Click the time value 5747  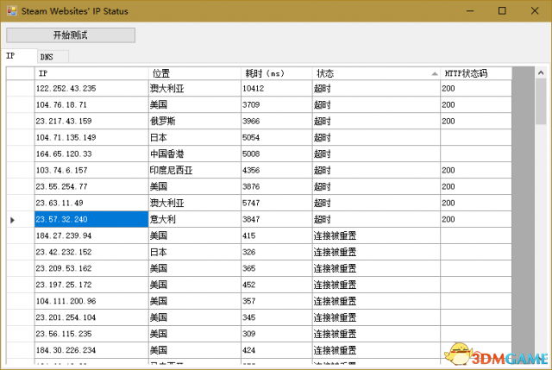coord(251,203)
